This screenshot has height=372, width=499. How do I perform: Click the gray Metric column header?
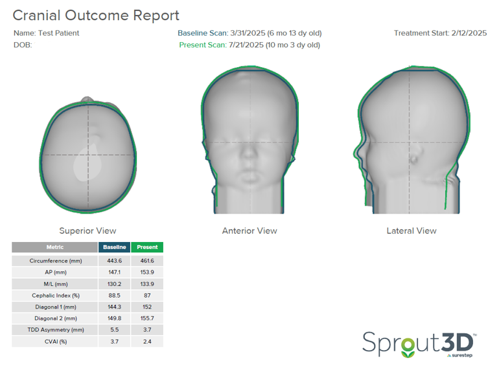coord(55,247)
